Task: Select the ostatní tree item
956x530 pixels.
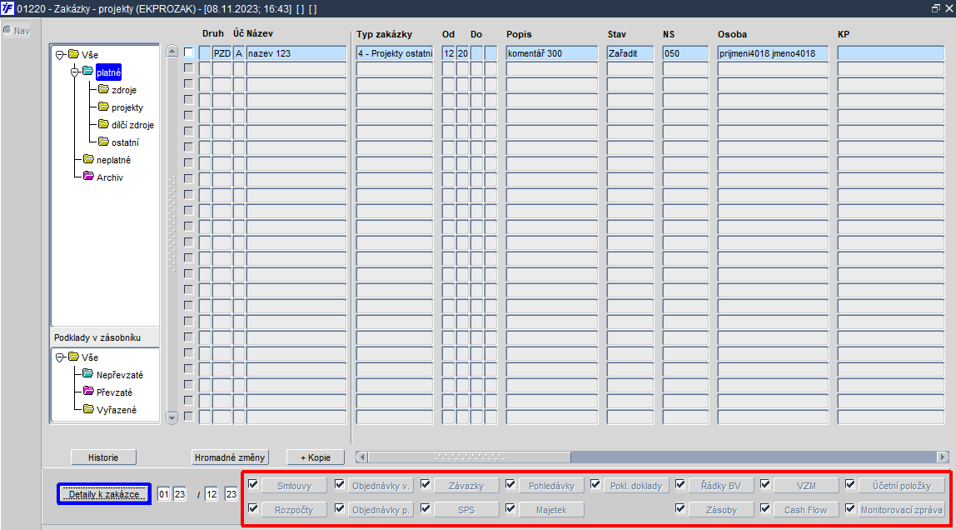Action: tap(125, 142)
